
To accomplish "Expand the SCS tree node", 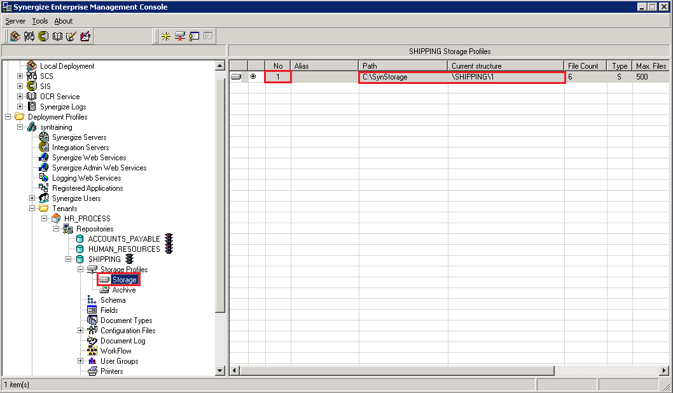I will [20, 76].
